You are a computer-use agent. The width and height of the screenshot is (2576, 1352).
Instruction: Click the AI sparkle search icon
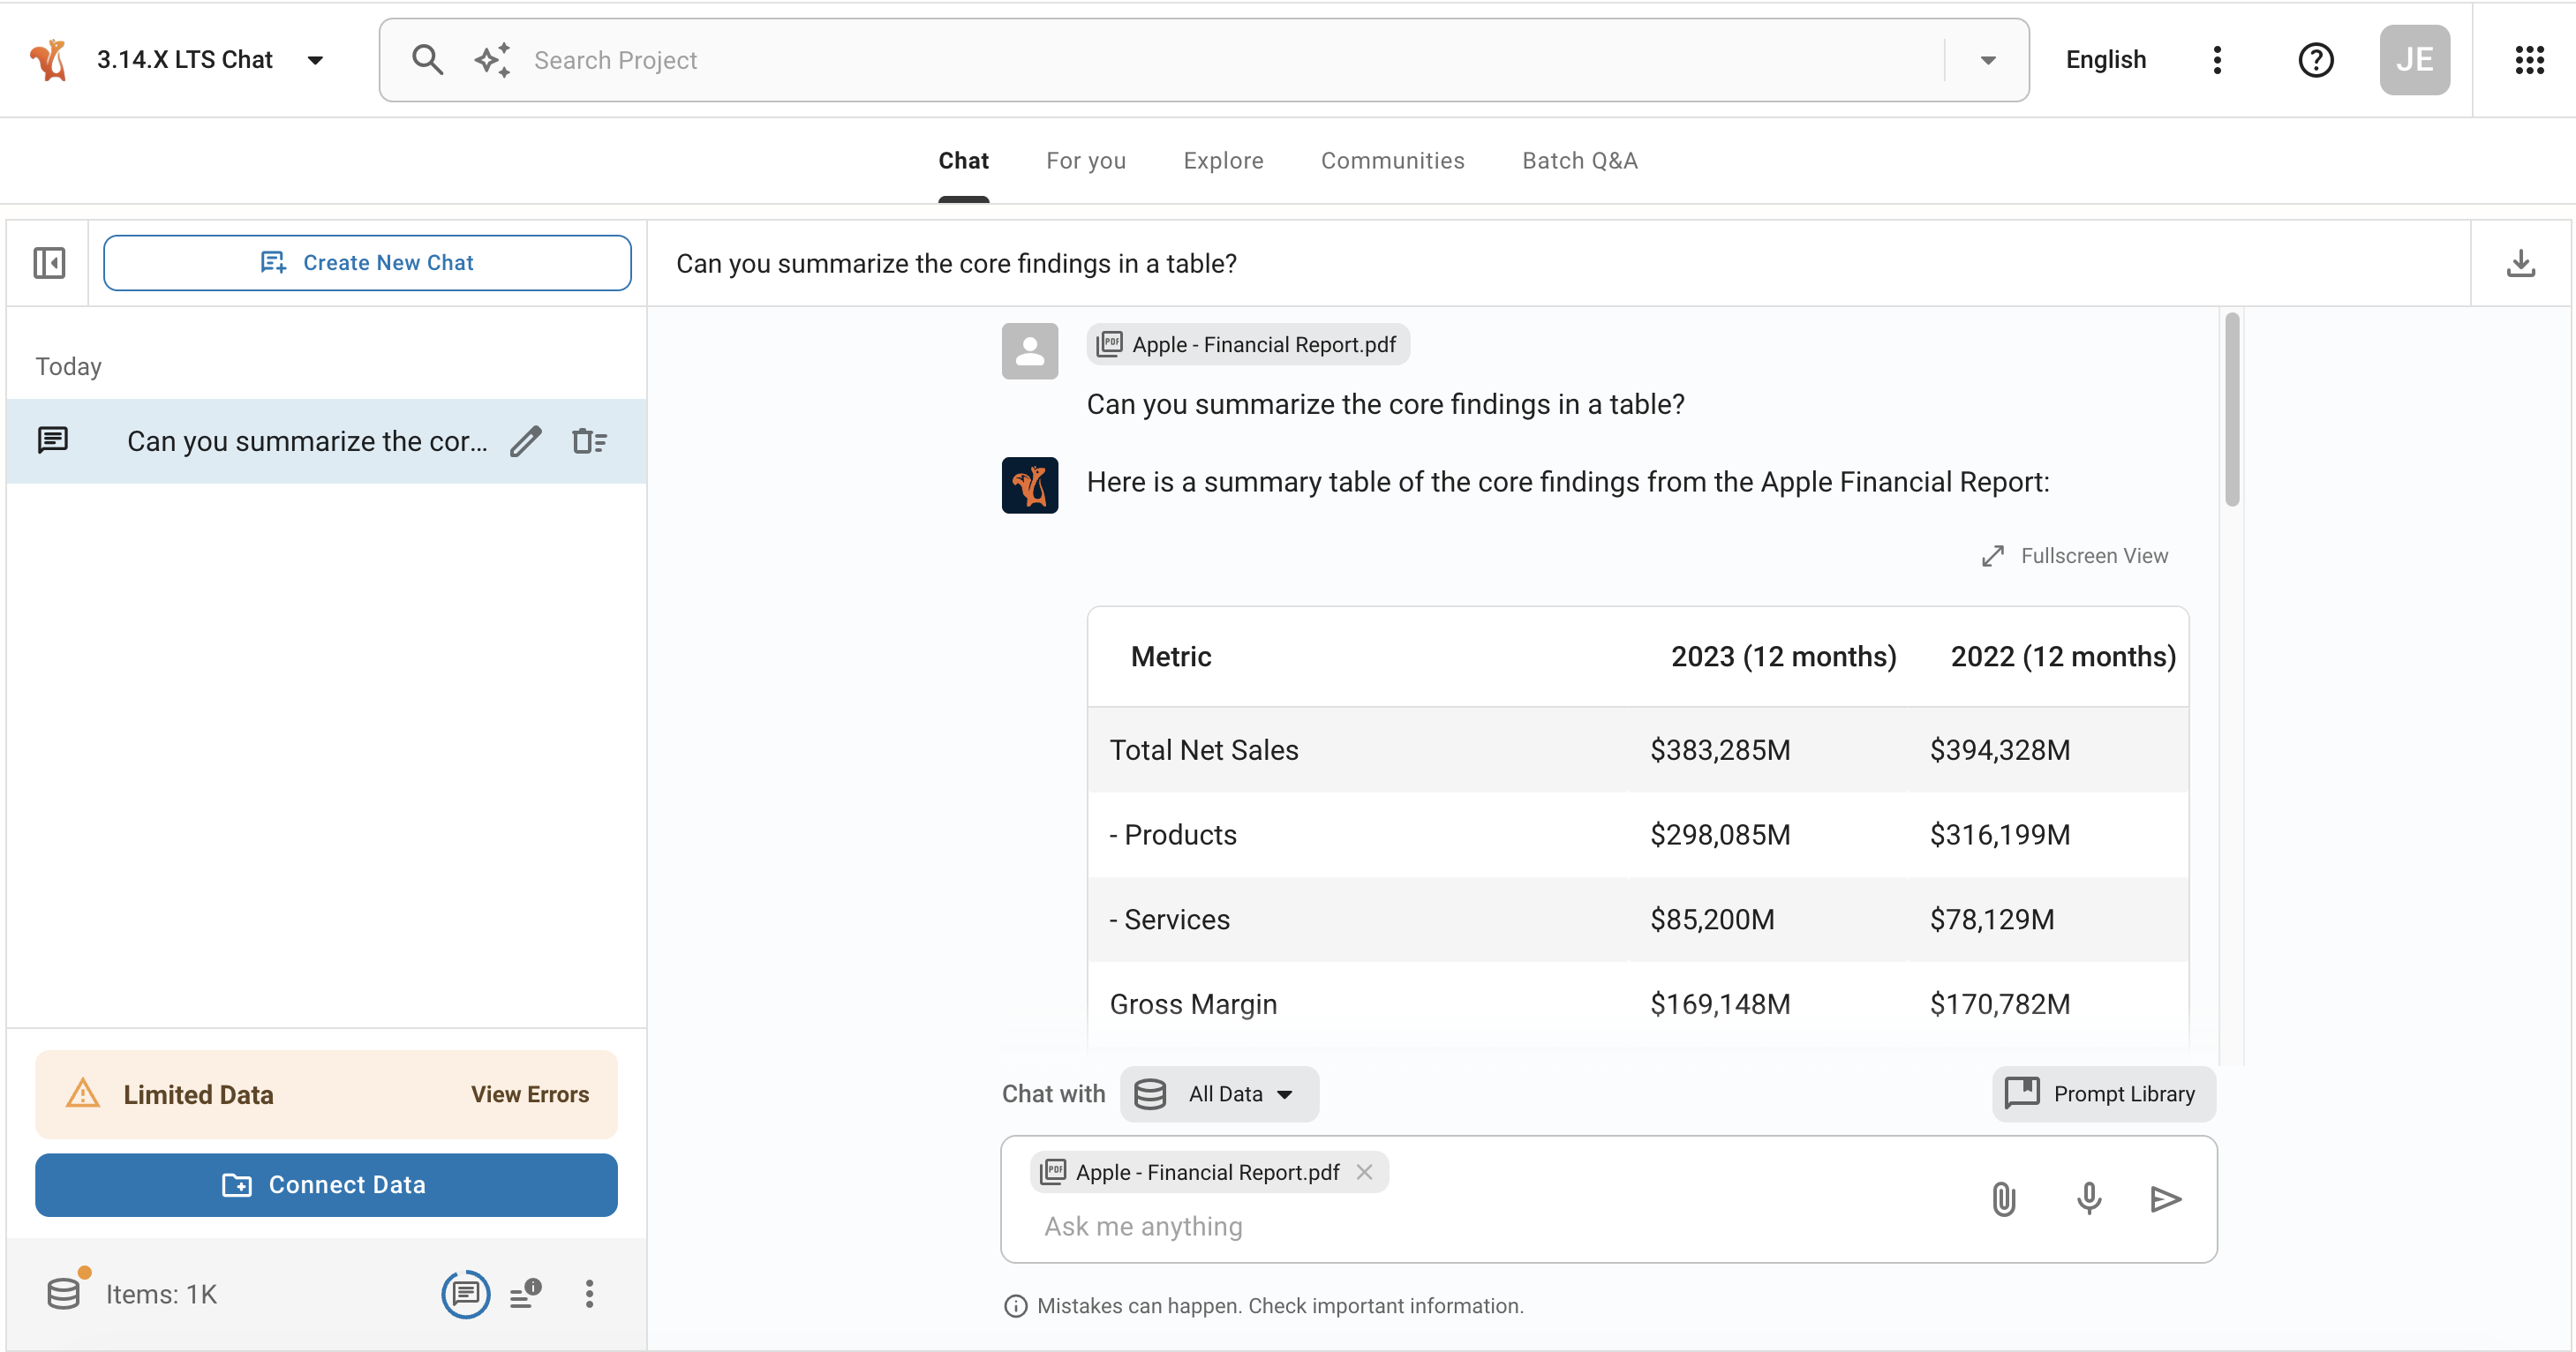pos(492,60)
